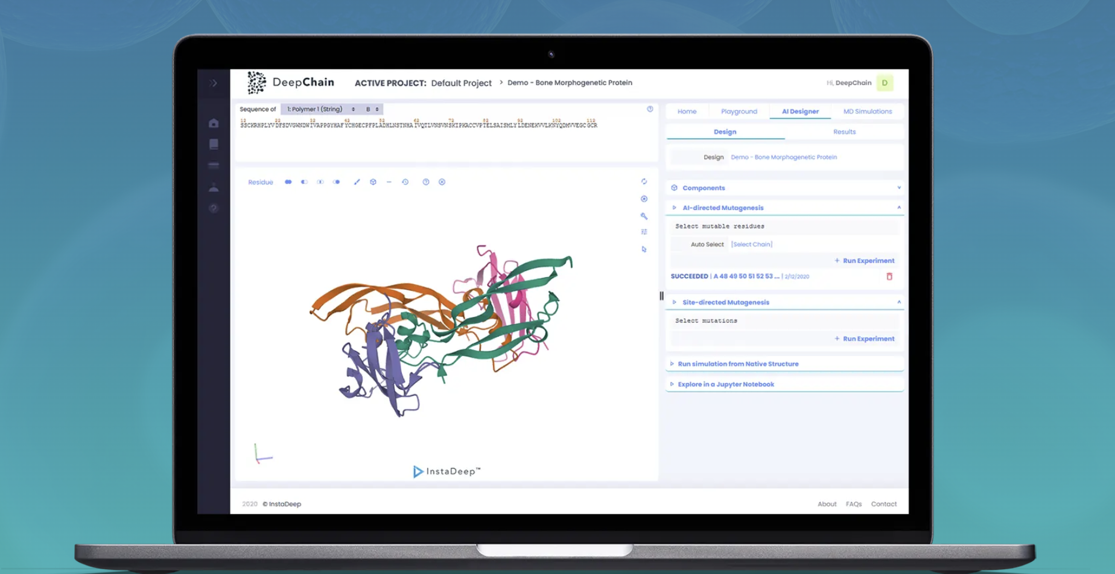
Task: Click the Demo - Bone Morphogenetic Protein breadcrumb
Action: pos(570,83)
